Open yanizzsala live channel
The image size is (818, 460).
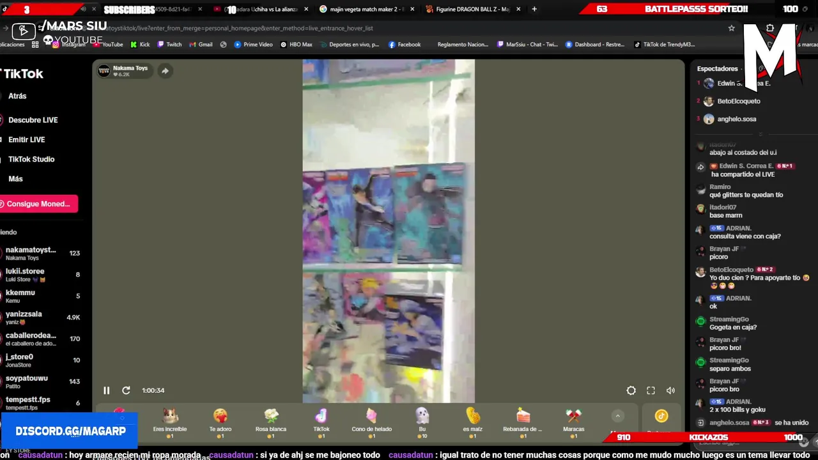pyautogui.click(x=42, y=318)
